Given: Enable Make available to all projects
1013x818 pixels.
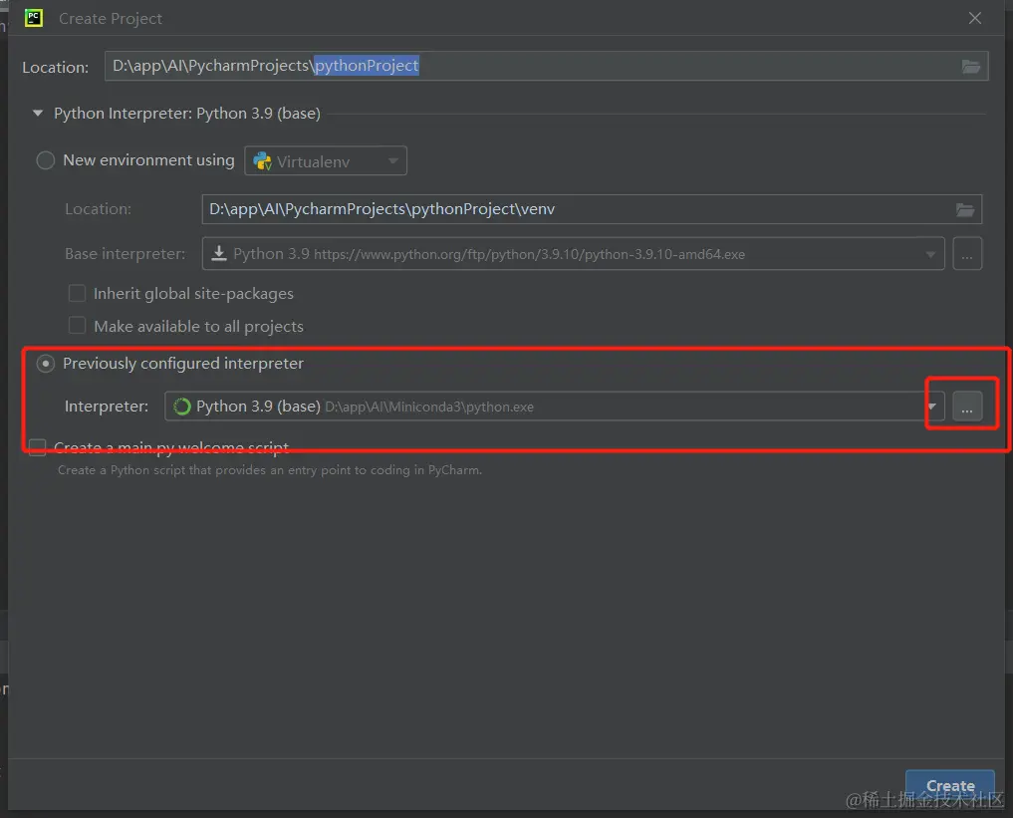Looking at the screenshot, I should (77, 326).
